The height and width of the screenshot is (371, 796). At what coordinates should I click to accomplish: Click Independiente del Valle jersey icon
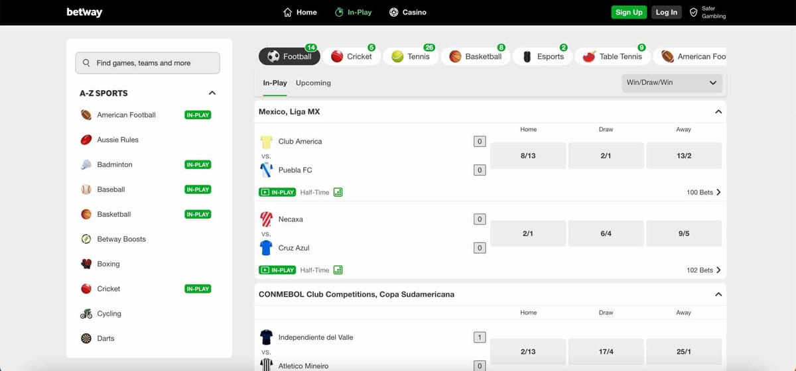pyautogui.click(x=266, y=337)
